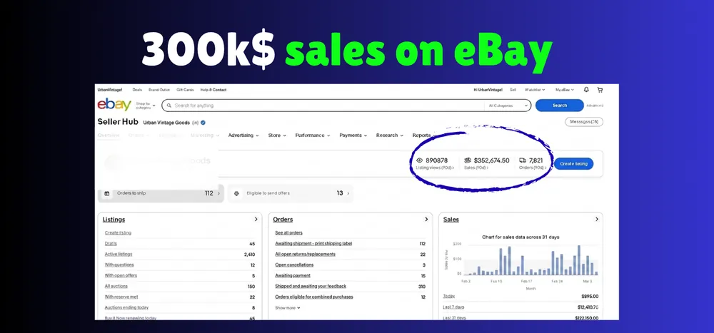The height and width of the screenshot is (333, 714).
Task: Open the Drafts link
Action: pyautogui.click(x=111, y=244)
